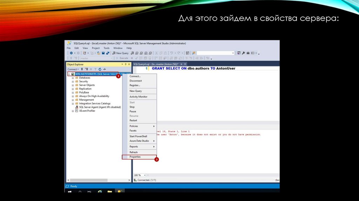Choose Properties in the context menu
Image resolution: width=359 pixels, height=201 pixels.
pos(140,157)
